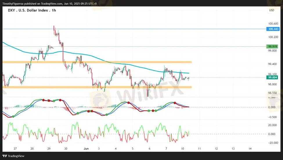The height and width of the screenshot is (160, 283).
Task: Click the 29 date label on the time axis
Action: (49, 149)
